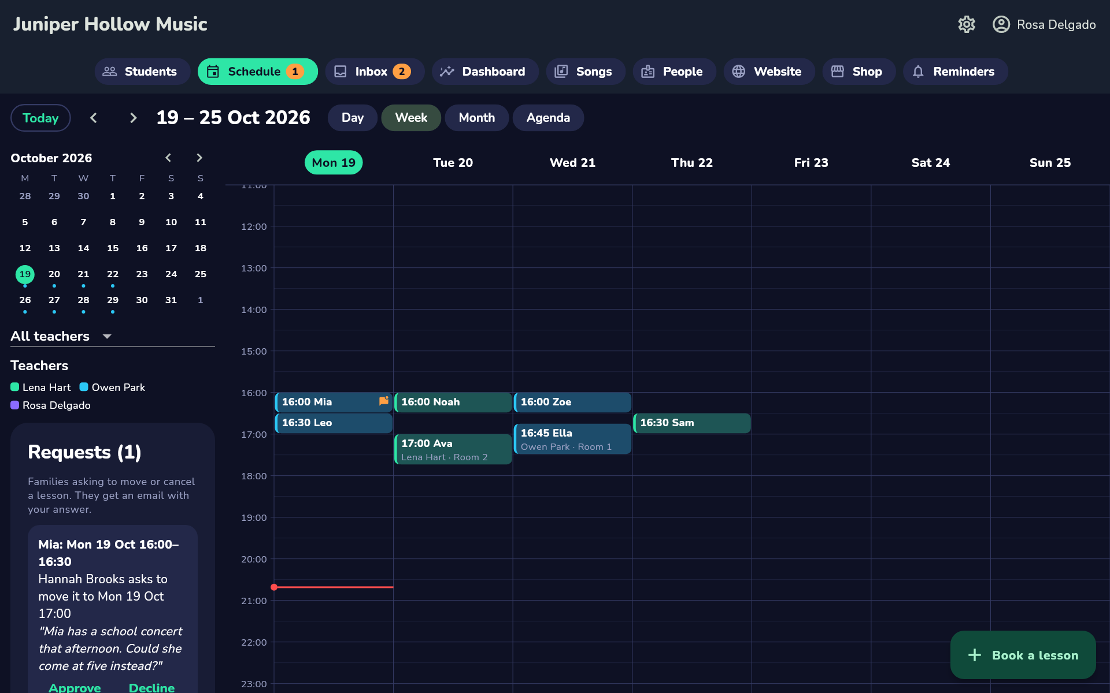Expand the All teachers dropdown
The height and width of the screenshot is (693, 1110).
pos(113,336)
